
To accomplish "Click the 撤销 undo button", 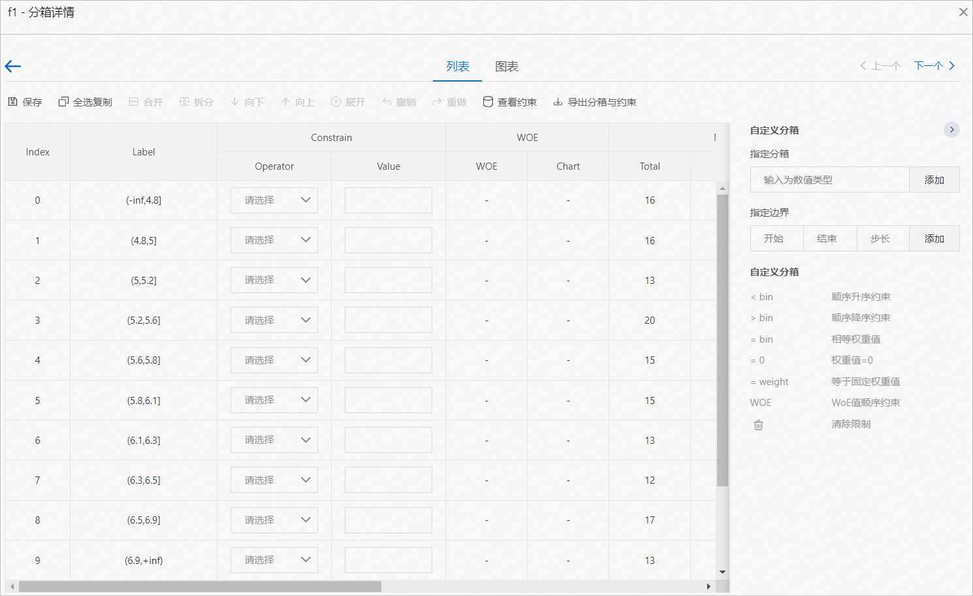I will click(x=399, y=102).
